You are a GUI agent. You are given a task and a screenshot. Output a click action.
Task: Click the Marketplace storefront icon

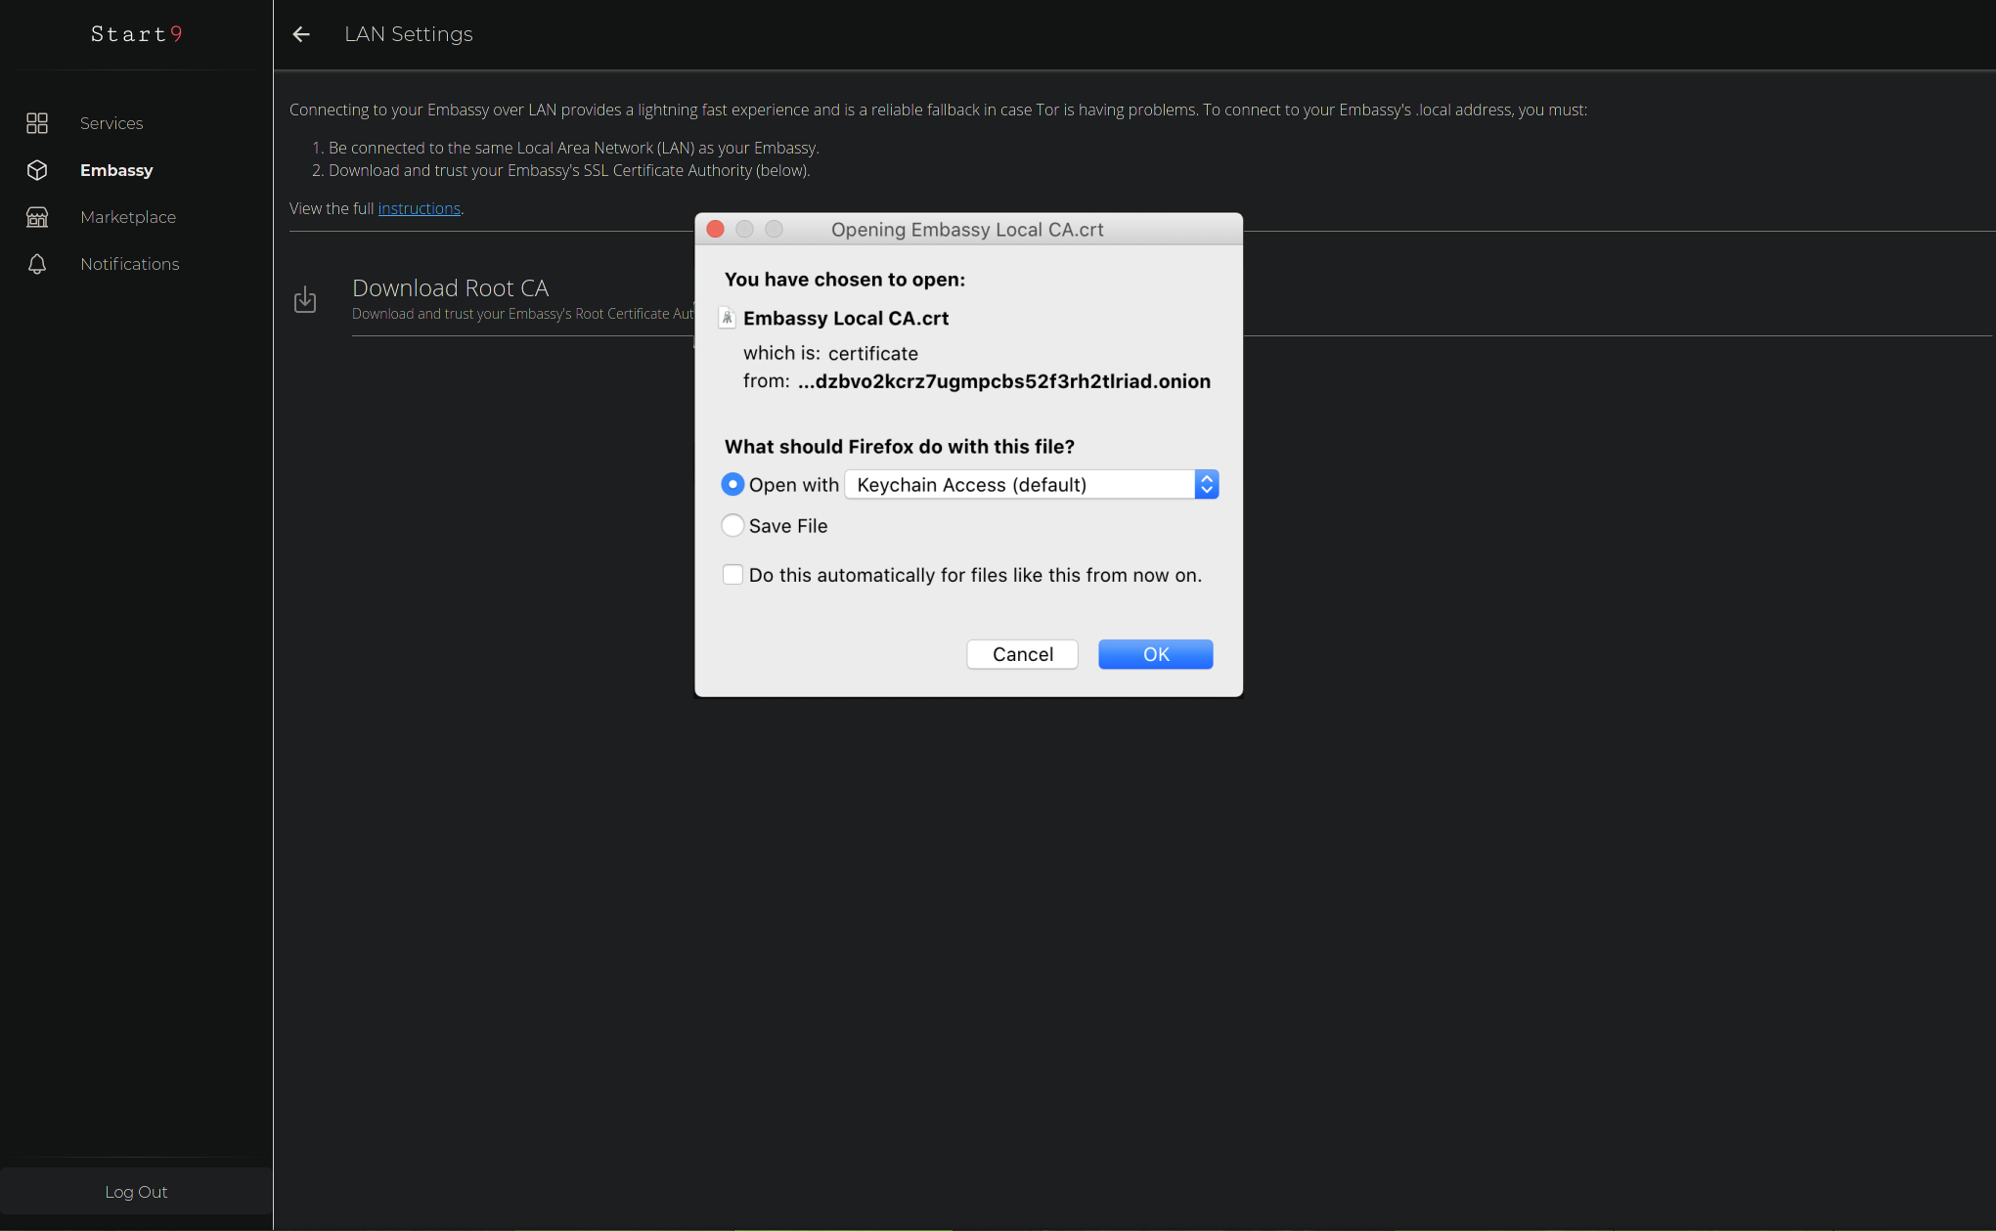tap(37, 217)
